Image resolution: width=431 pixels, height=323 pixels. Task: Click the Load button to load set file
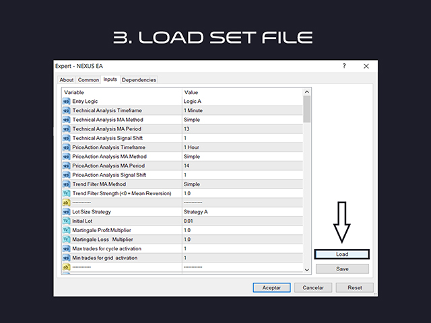[342, 254]
